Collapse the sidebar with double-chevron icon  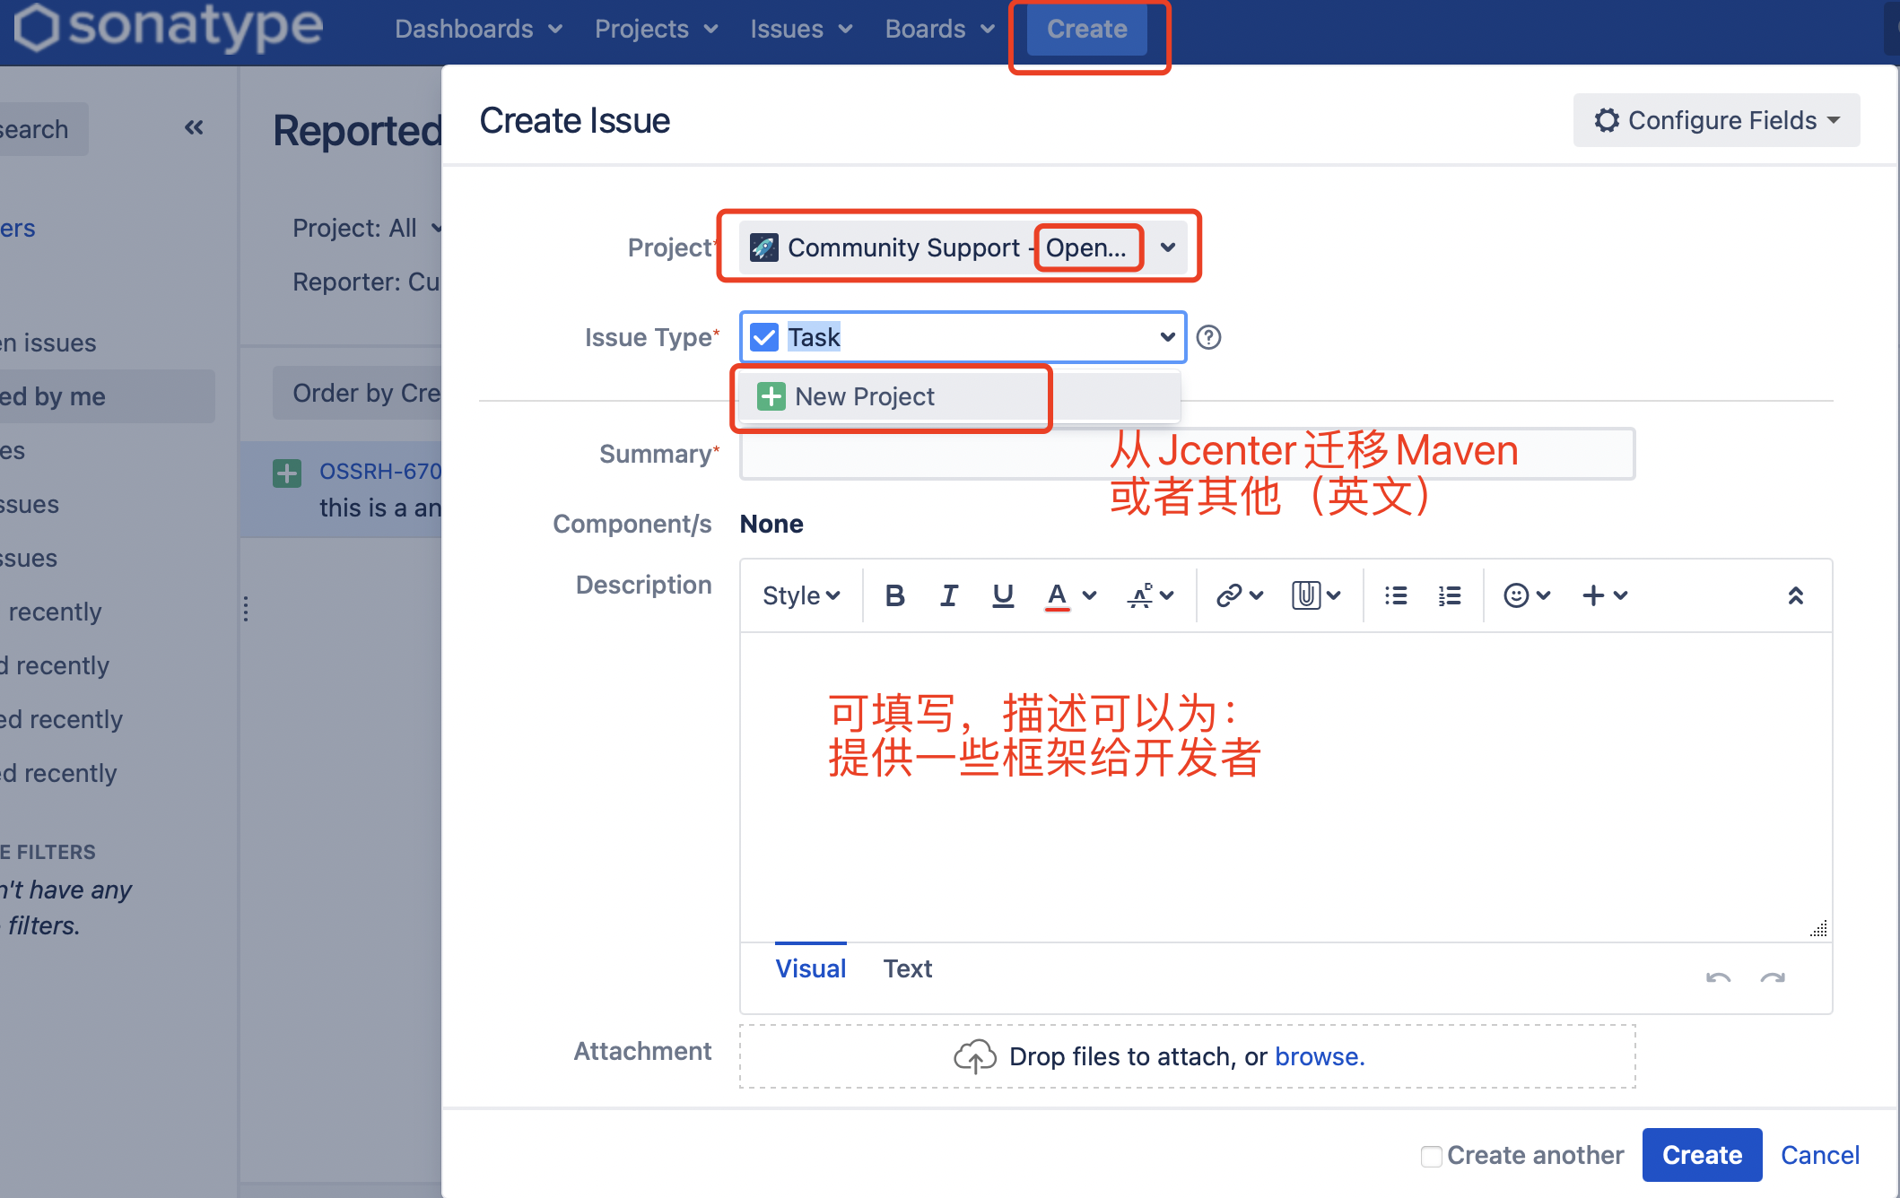(194, 128)
